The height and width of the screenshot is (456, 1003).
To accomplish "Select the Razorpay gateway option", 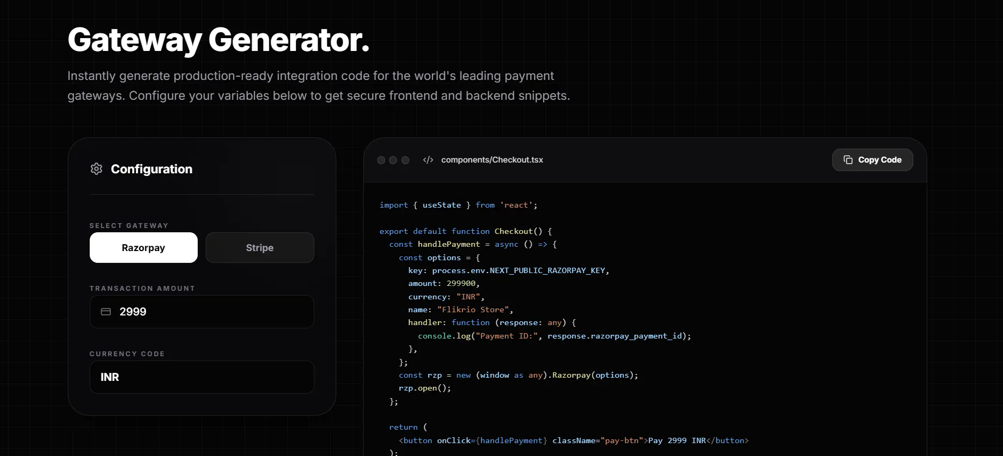I will (143, 248).
